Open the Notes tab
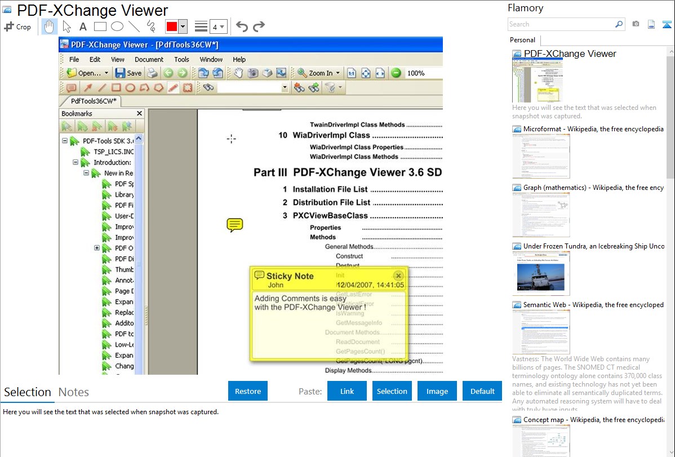 click(x=74, y=392)
